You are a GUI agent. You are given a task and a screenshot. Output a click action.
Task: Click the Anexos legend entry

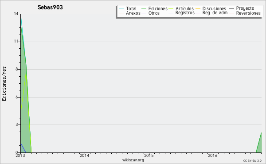click(129, 13)
